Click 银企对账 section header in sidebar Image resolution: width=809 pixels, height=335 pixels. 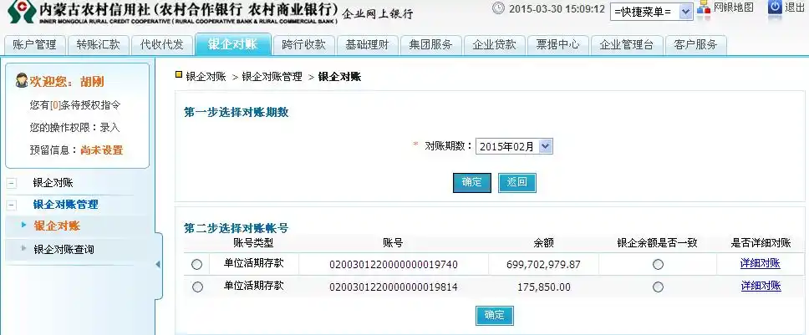pyautogui.click(x=53, y=183)
